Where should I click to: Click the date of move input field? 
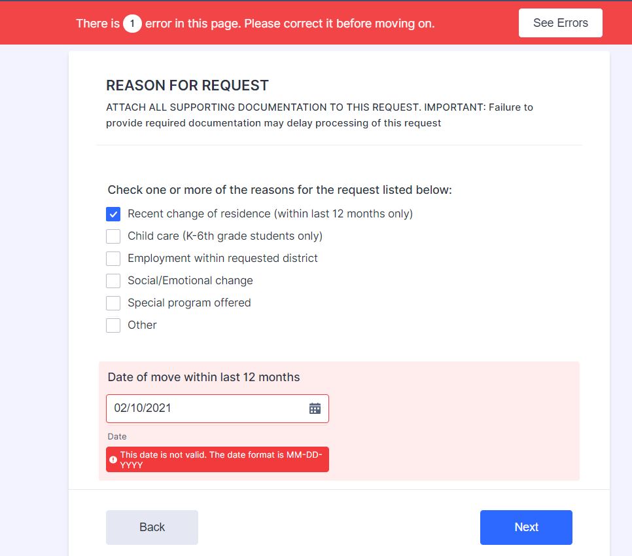coord(217,409)
